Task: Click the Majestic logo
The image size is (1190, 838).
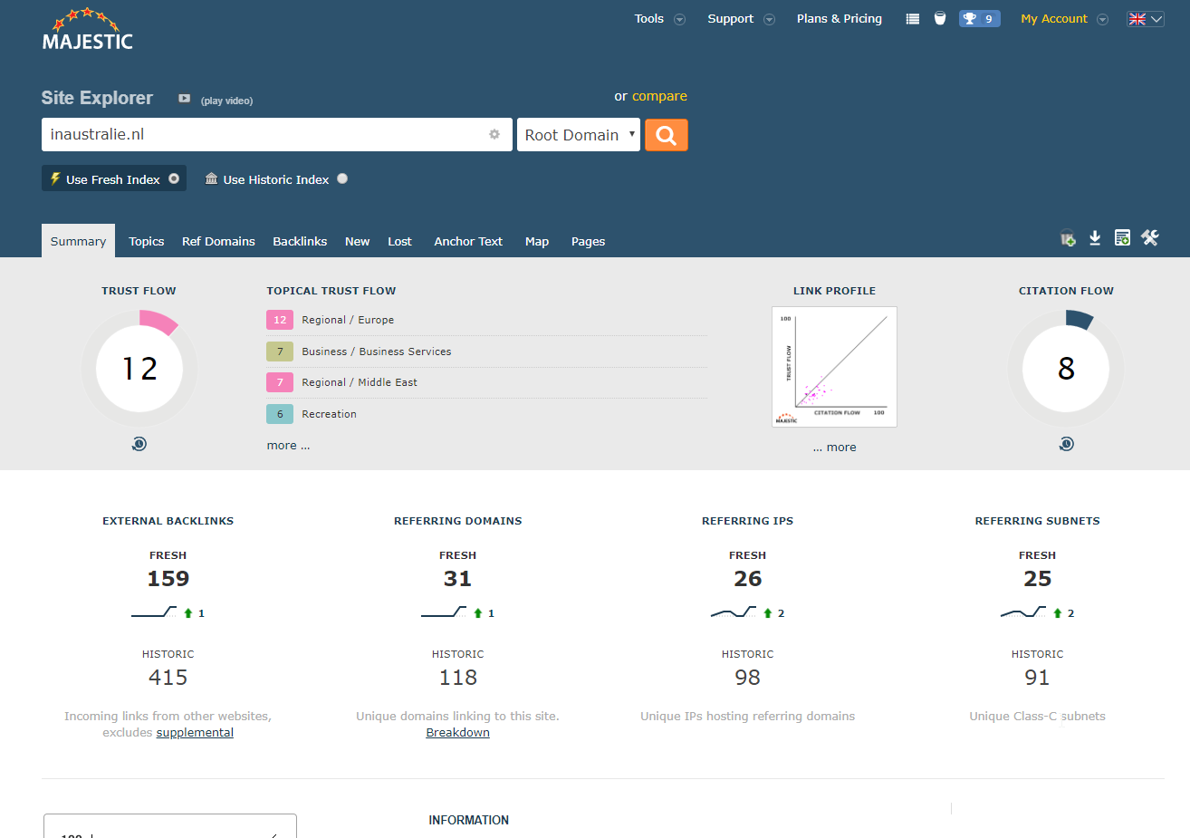Action: (87, 29)
